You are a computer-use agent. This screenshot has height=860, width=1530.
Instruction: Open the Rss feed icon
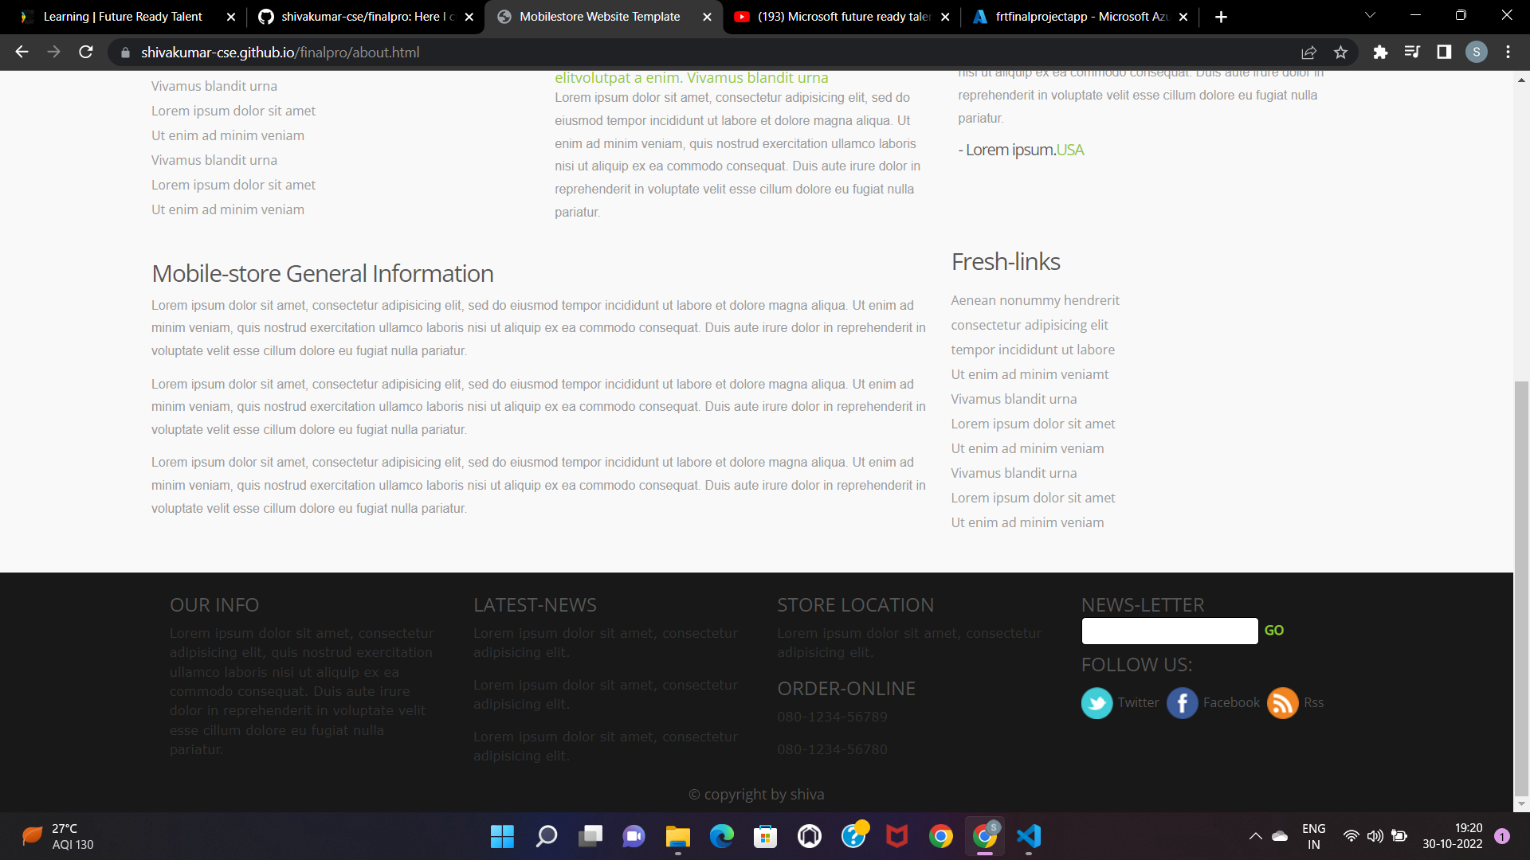1281,703
